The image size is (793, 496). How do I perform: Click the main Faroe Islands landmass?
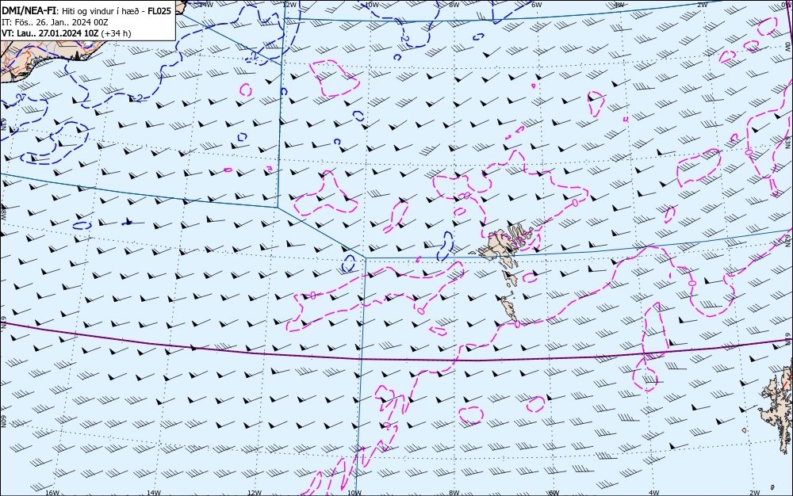(500, 243)
